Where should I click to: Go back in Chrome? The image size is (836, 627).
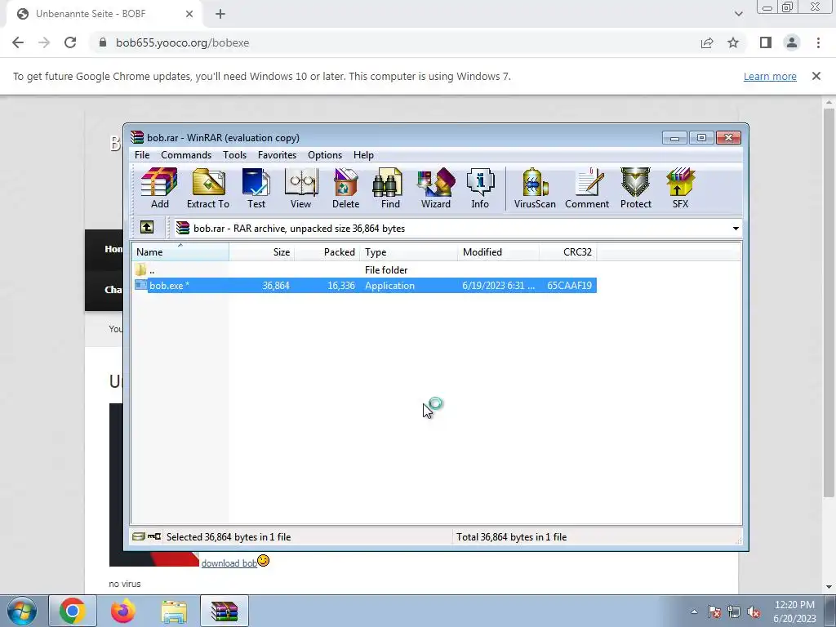[x=18, y=42]
